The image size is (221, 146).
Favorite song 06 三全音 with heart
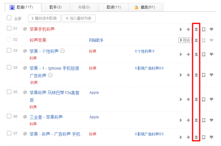point(211,120)
